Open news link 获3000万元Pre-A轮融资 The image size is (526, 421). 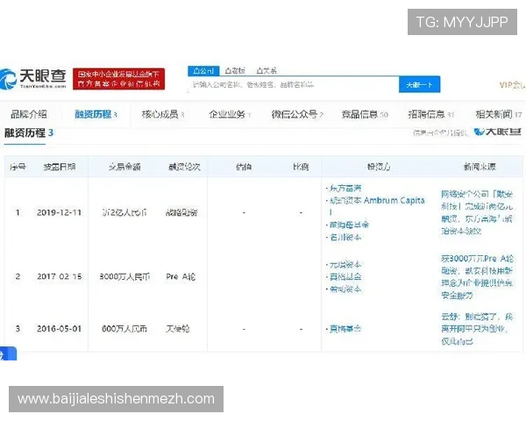click(x=477, y=277)
